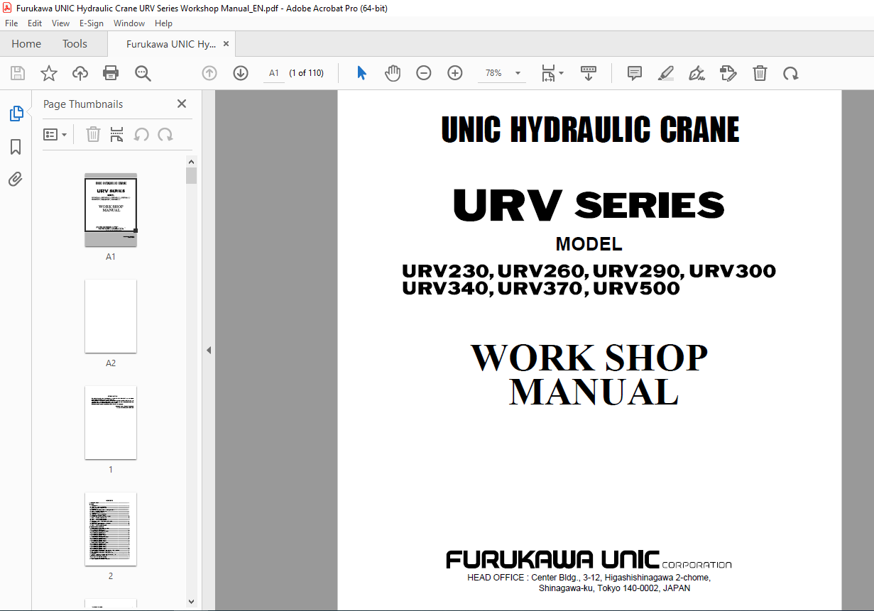Open the File menu
Image resolution: width=874 pixels, height=611 pixels.
pyautogui.click(x=11, y=23)
